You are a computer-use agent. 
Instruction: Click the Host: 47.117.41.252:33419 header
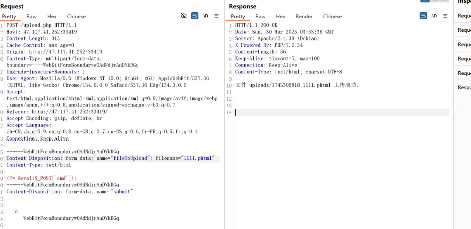tap(41, 32)
